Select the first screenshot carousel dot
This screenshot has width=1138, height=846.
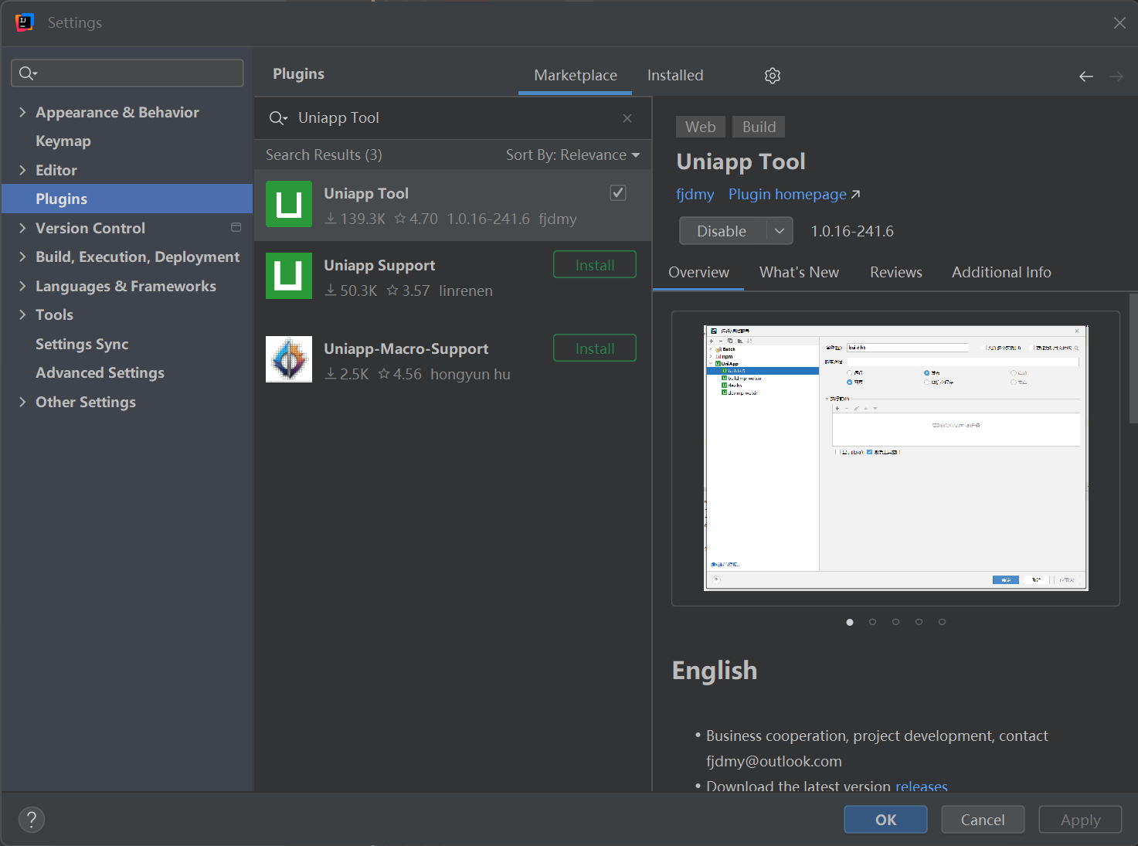coord(850,622)
